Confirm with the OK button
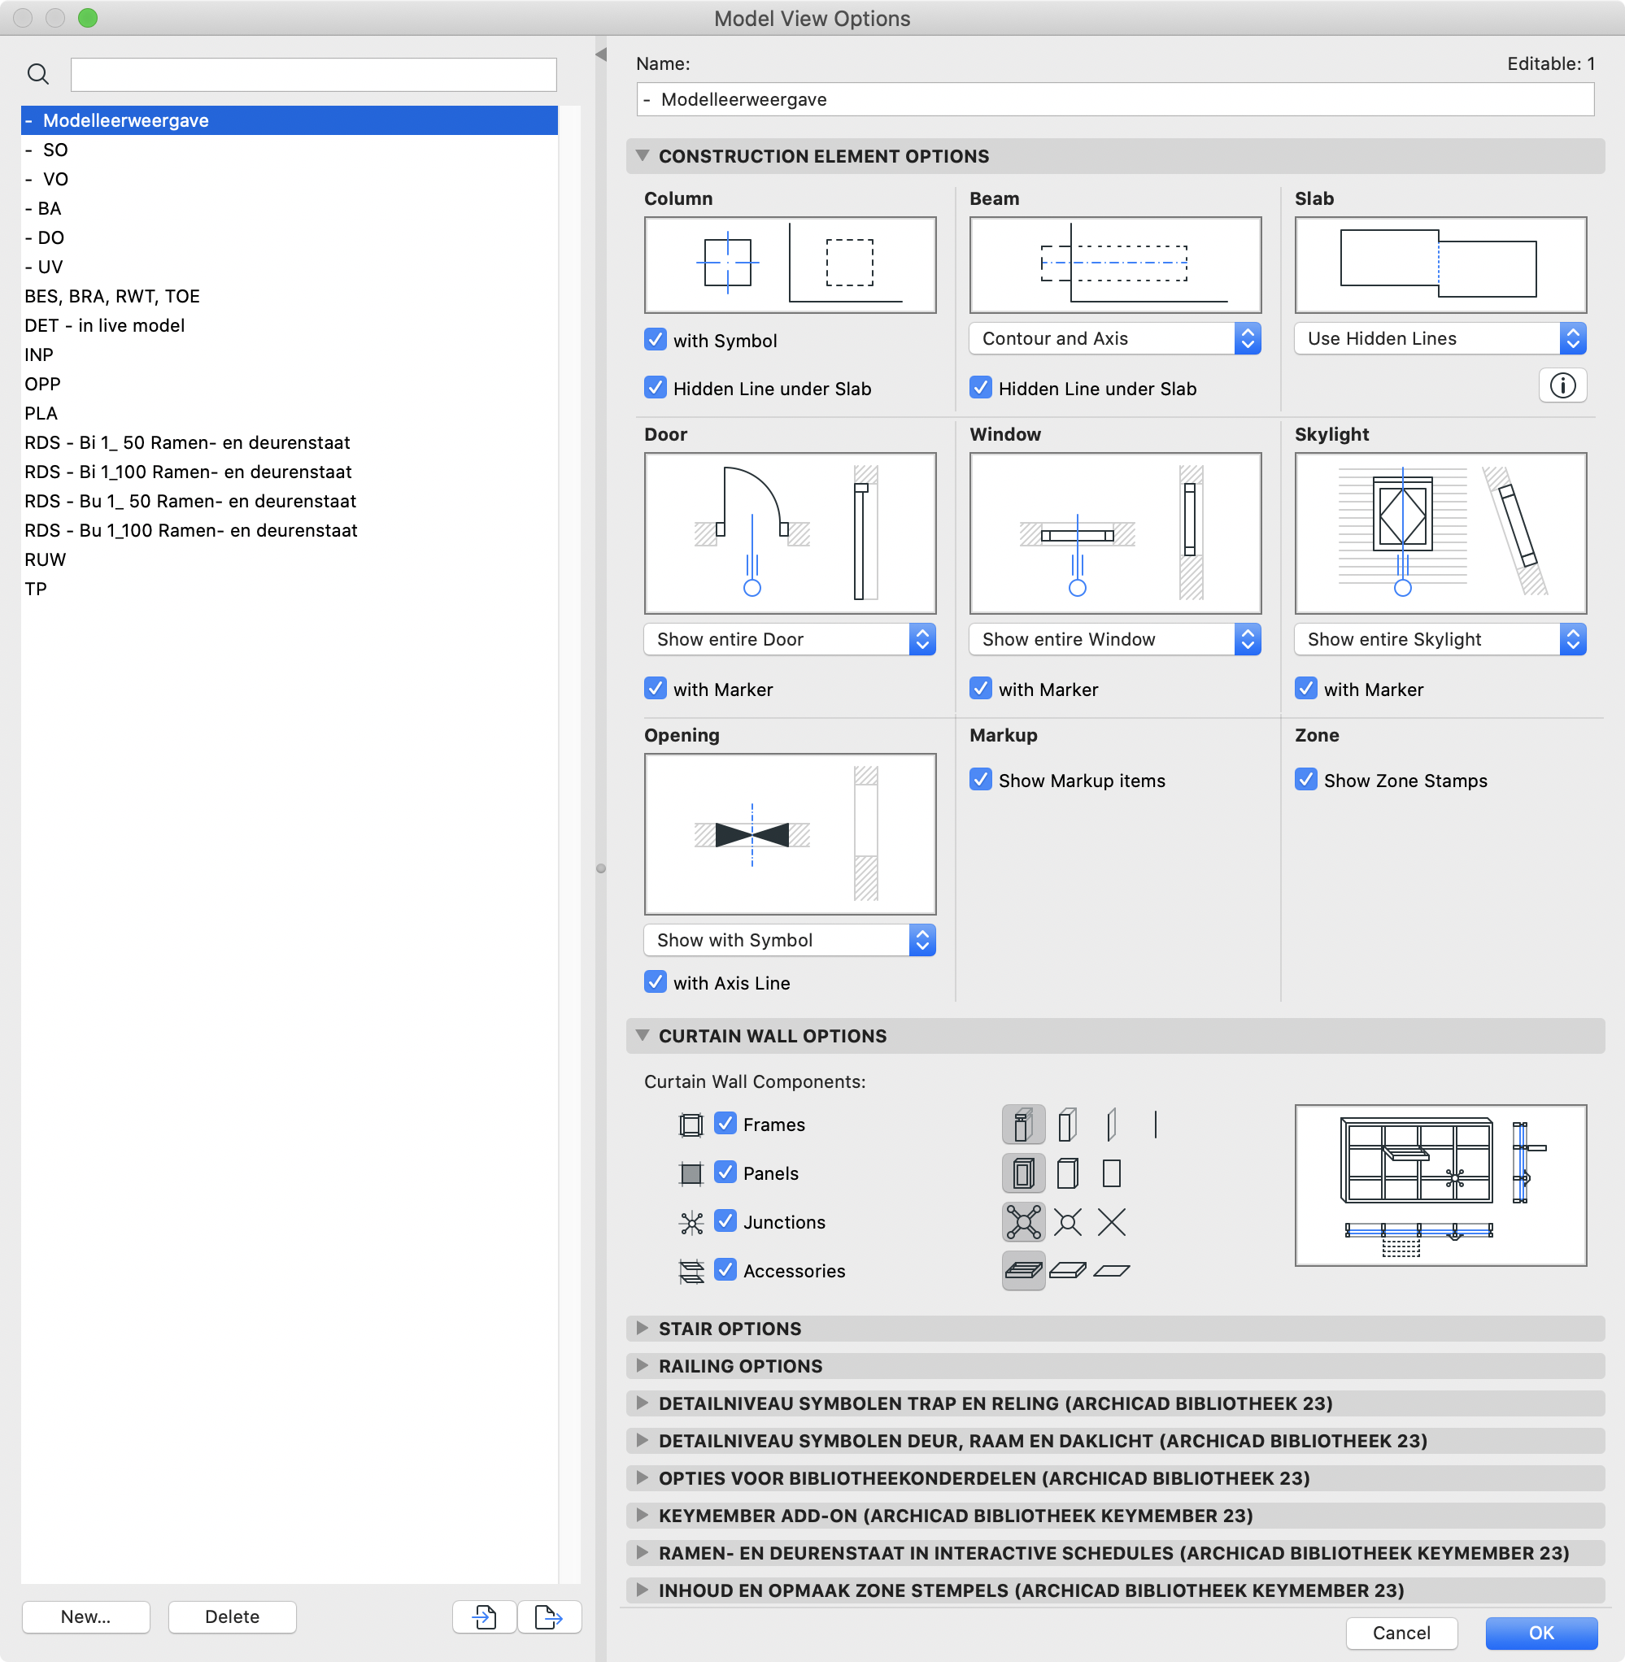 coord(1541,1633)
